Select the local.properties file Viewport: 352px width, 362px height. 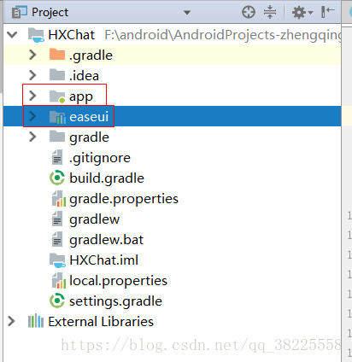coord(118,282)
